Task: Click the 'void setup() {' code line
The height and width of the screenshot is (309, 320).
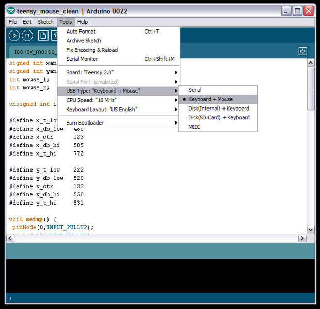Action: (x=33, y=219)
